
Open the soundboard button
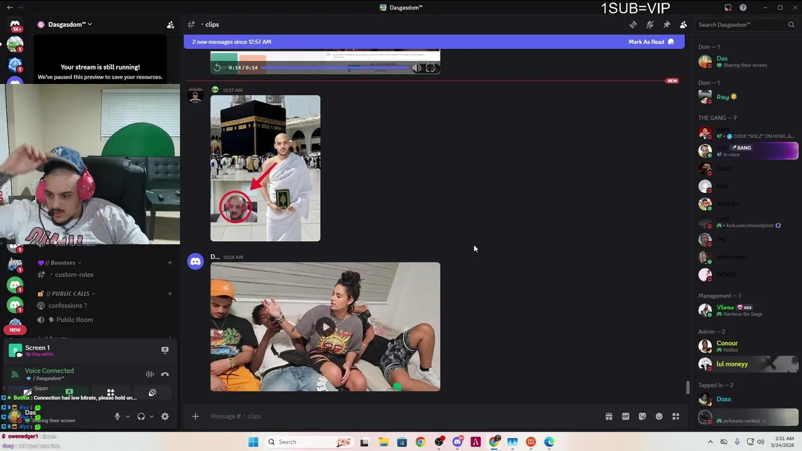pyautogui.click(x=152, y=392)
